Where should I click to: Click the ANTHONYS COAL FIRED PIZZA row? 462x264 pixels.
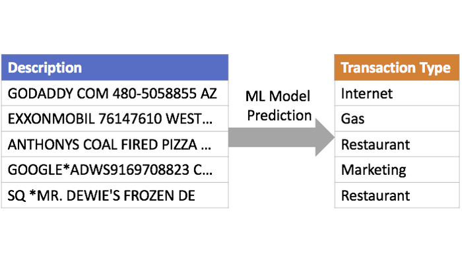115,145
